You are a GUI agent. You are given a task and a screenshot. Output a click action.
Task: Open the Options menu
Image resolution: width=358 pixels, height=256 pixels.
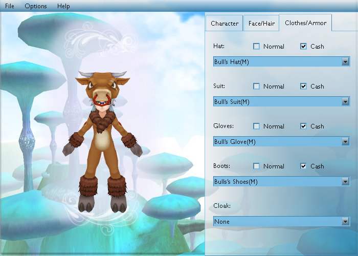(x=36, y=6)
